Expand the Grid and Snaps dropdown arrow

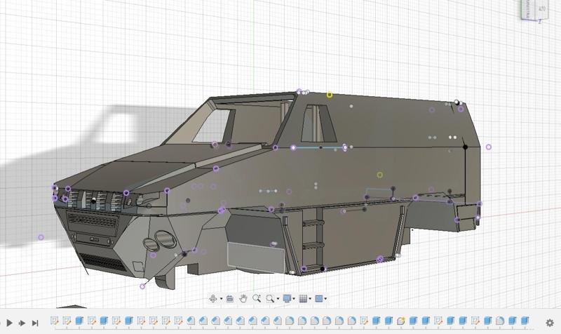coord(310,298)
